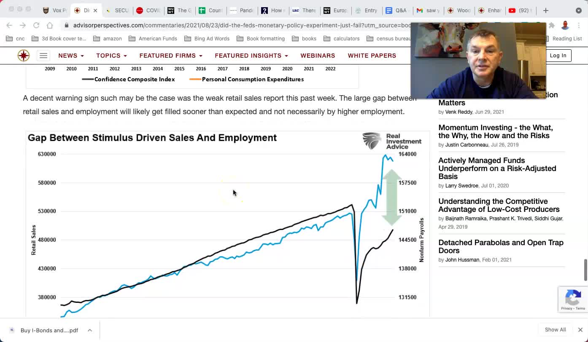Open the Chrome profile avatar

click(x=565, y=25)
